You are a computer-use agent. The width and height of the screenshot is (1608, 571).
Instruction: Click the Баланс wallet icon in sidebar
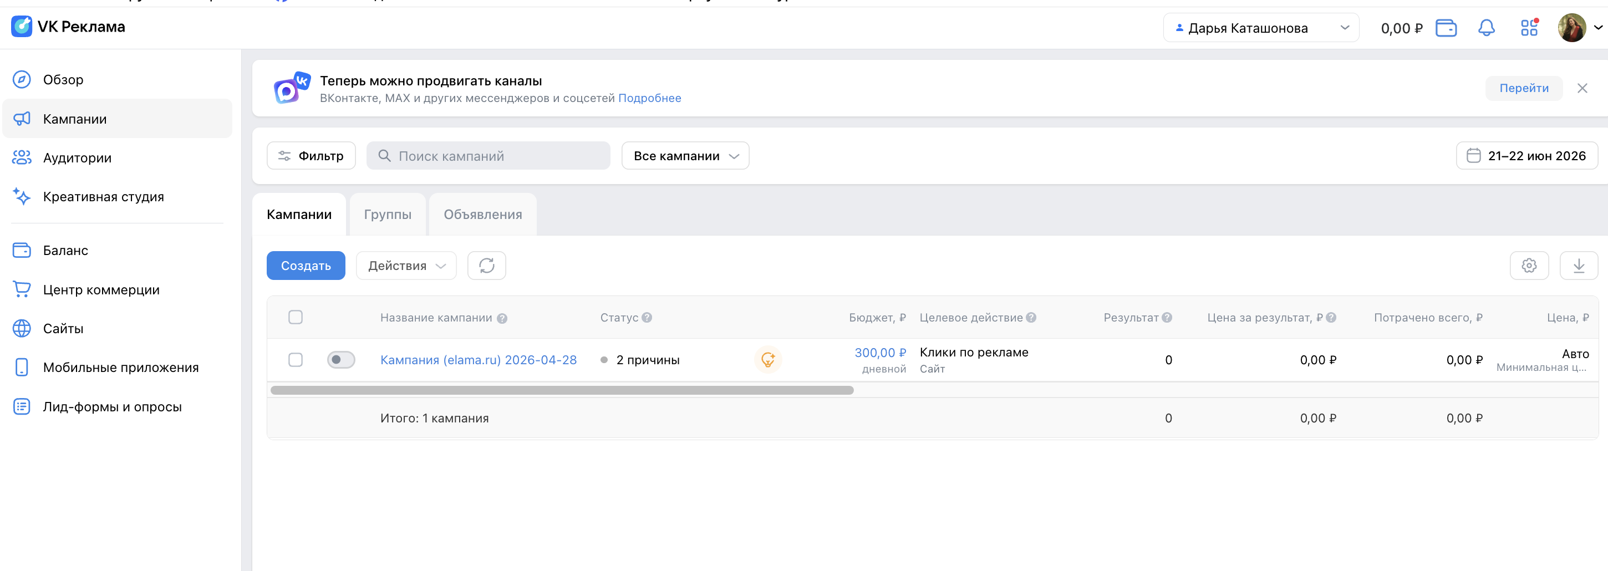point(22,250)
